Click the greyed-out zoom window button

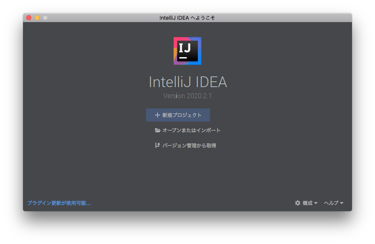pos(45,18)
